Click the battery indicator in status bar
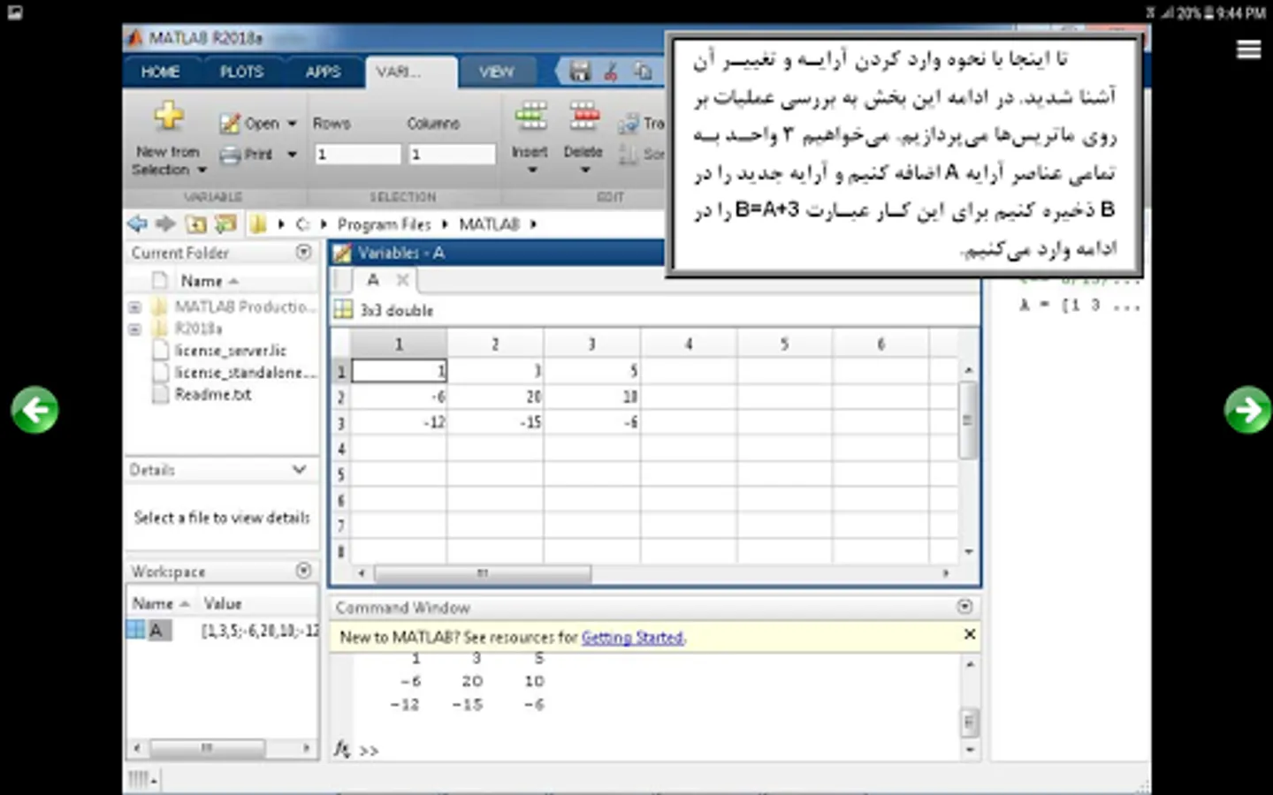The height and width of the screenshot is (795, 1273). pos(1208,12)
